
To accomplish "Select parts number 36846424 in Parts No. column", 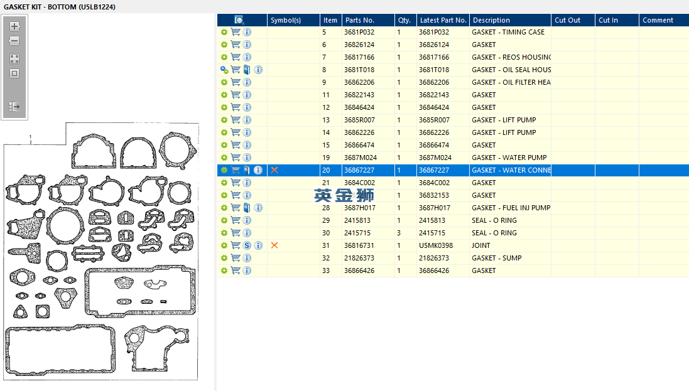I will 359,107.
